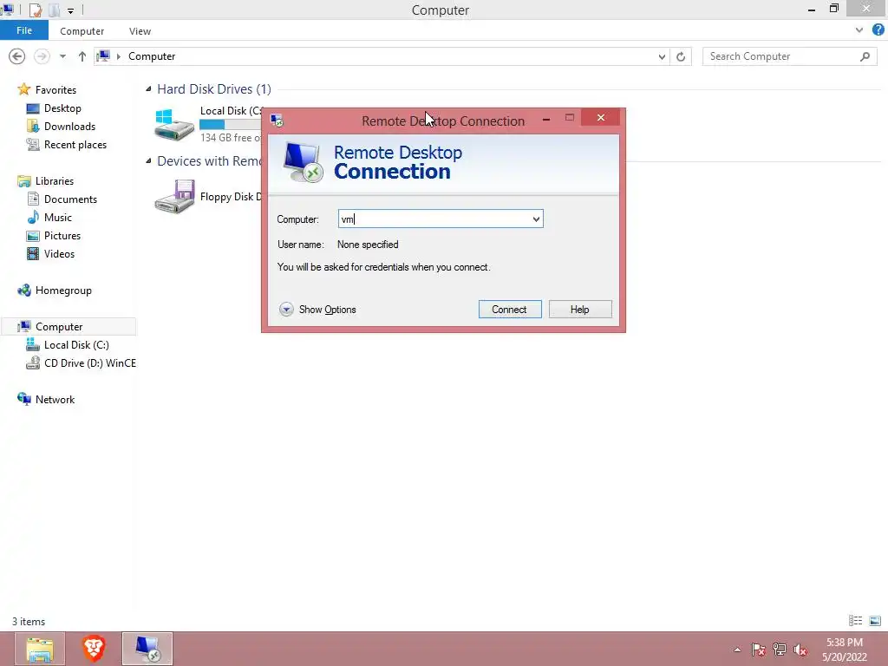Go up one level with the up arrow
The image size is (888, 666).
point(82,56)
